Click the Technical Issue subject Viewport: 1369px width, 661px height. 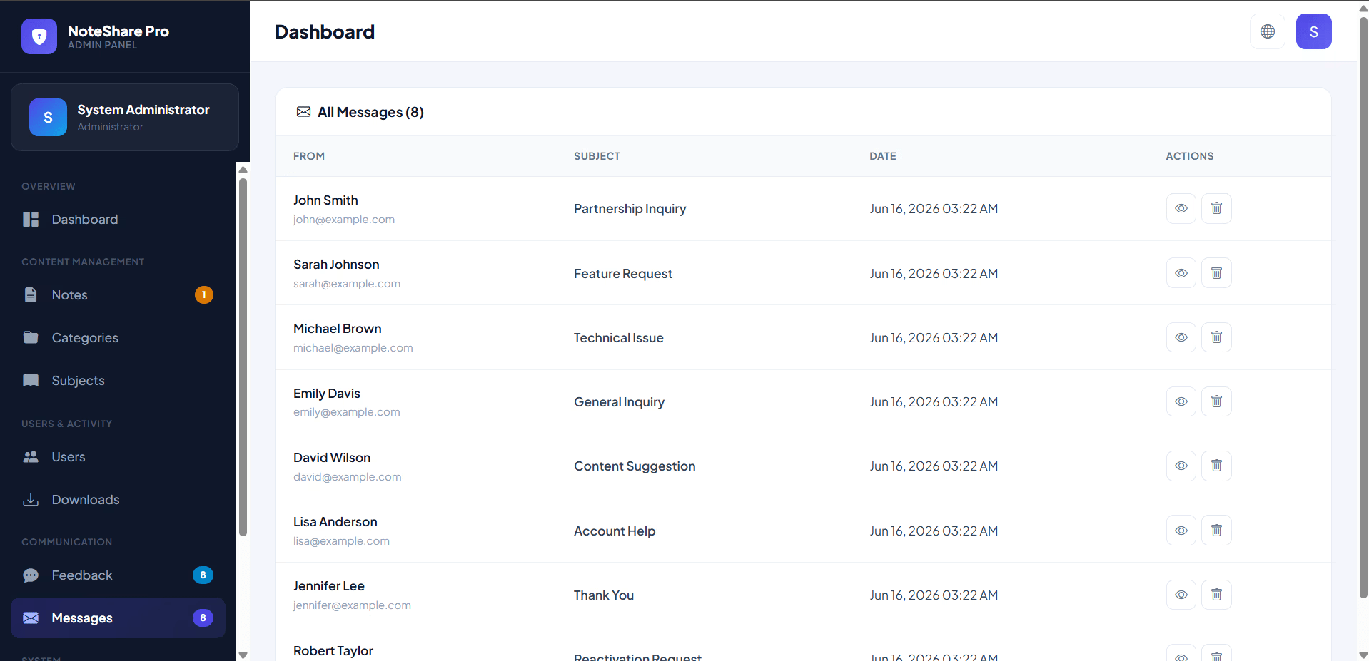click(x=619, y=338)
